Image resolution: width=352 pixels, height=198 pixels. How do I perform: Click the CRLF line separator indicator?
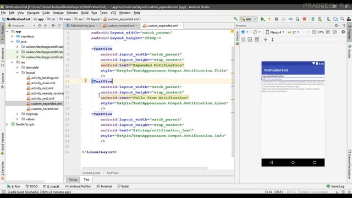(x=279, y=192)
